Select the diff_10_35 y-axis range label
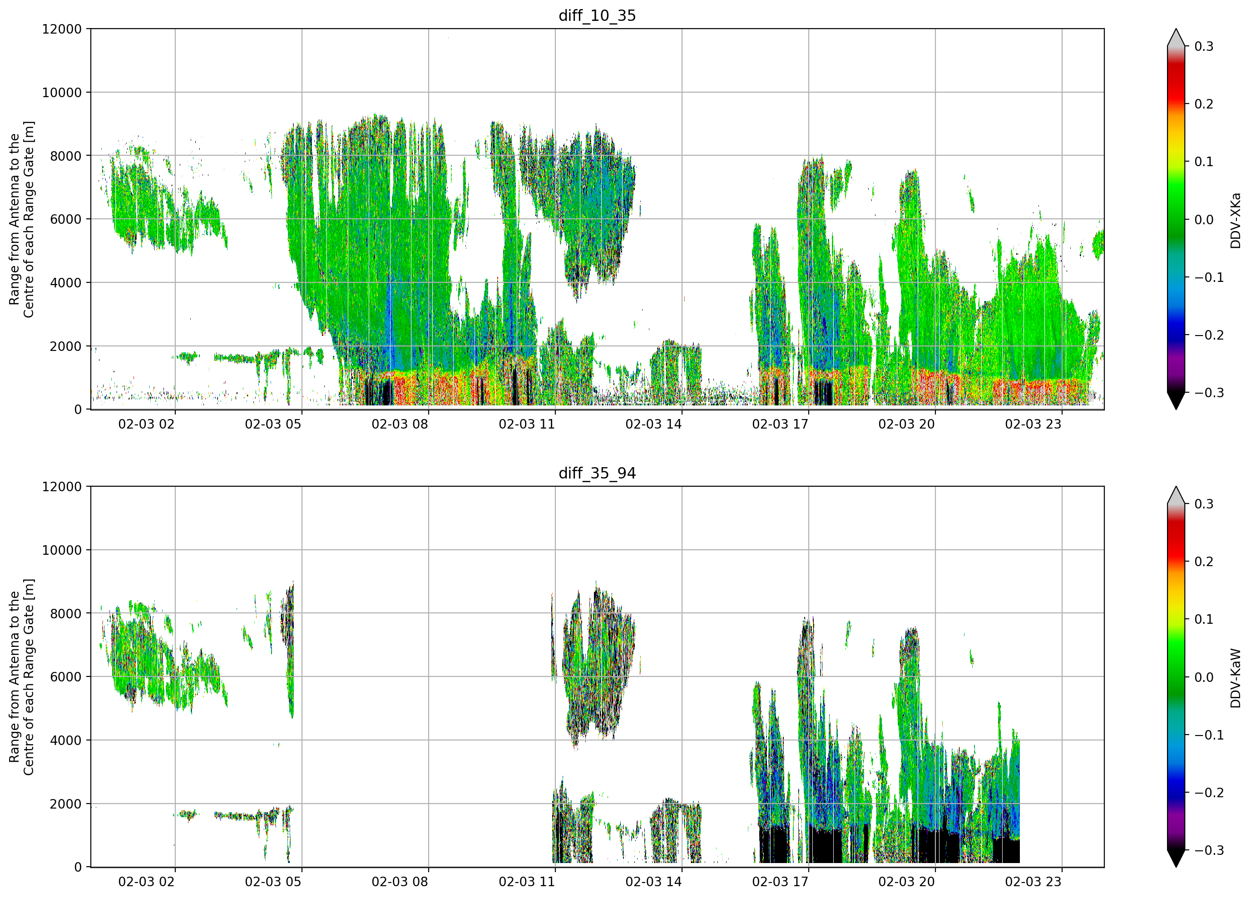The width and height of the screenshot is (1251, 898). (21, 219)
